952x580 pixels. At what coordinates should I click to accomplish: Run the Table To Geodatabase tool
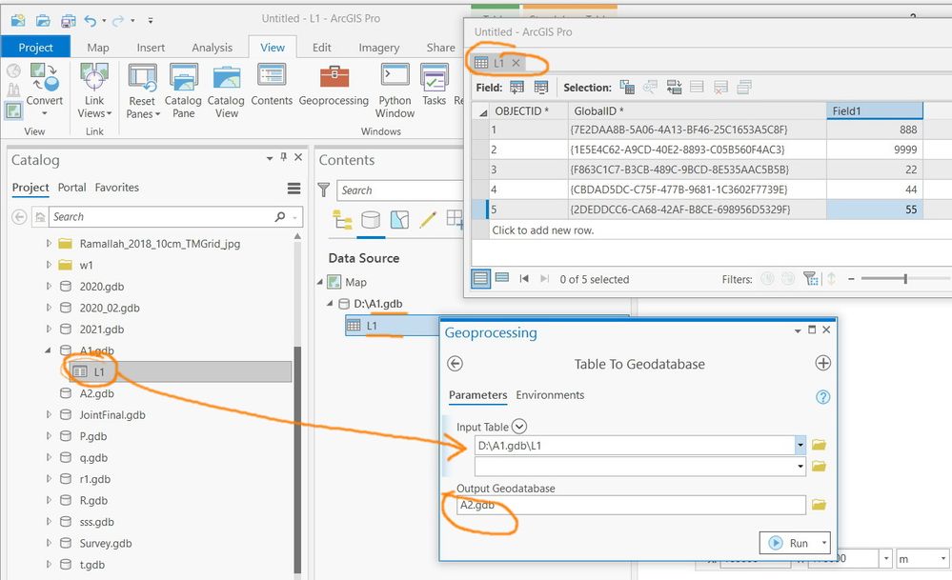click(789, 543)
